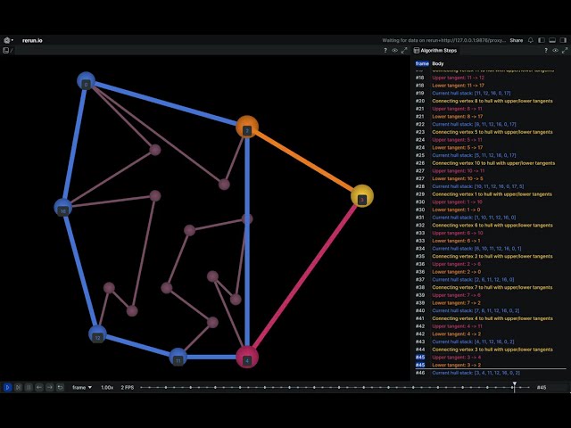
Task: Open help for Algorithm Steps view
Action: coord(546,51)
